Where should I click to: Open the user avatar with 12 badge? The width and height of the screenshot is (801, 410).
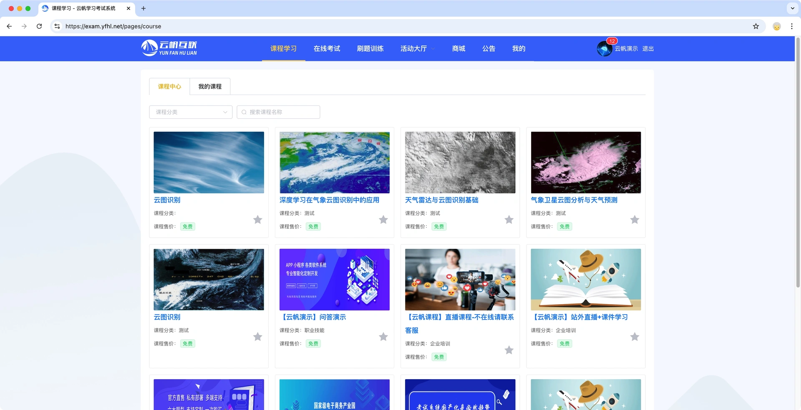pyautogui.click(x=605, y=48)
